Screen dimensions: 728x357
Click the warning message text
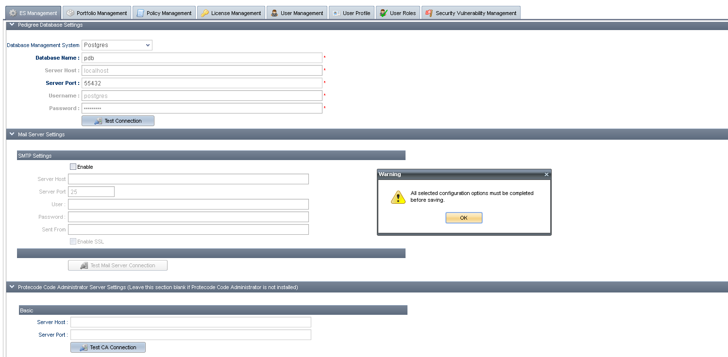[x=472, y=196]
